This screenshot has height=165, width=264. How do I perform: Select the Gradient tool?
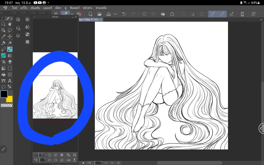click(3, 68)
